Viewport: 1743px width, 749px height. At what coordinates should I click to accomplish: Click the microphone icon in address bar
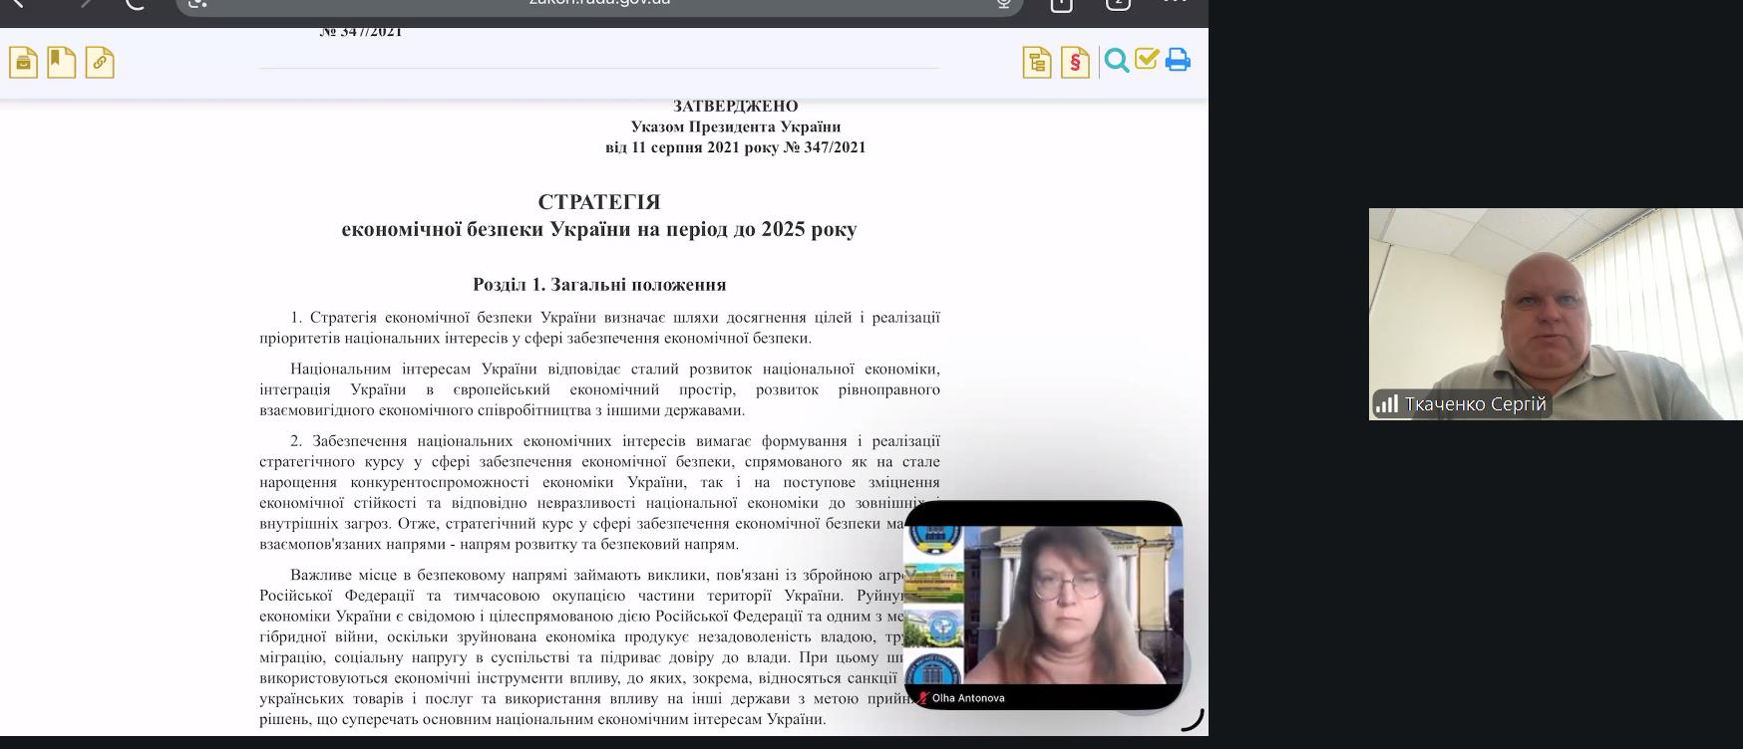point(1004,3)
